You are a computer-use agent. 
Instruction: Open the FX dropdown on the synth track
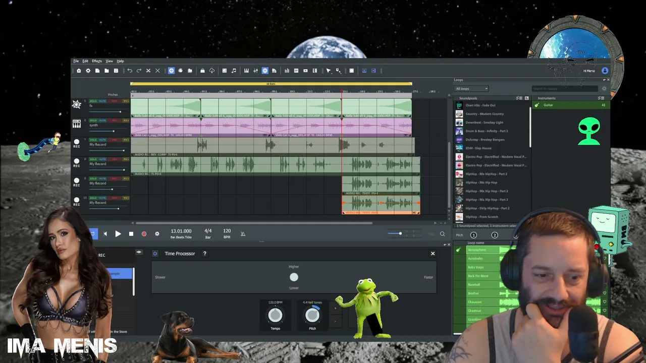[126, 120]
